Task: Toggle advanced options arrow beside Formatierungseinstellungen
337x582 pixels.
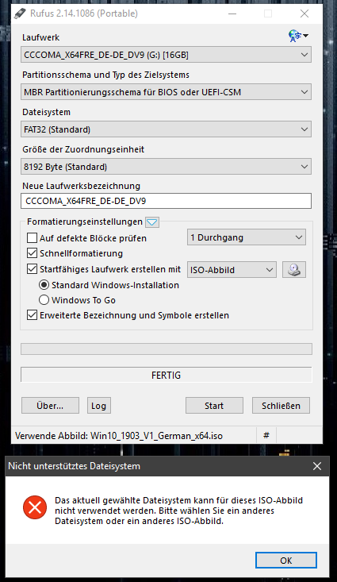Action: pos(152,222)
